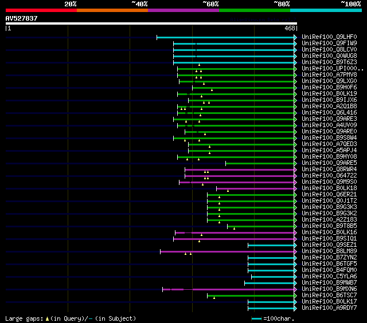Select the UniRef100_A9RDY7 label
367x323 pixels.
(x=329, y=308)
